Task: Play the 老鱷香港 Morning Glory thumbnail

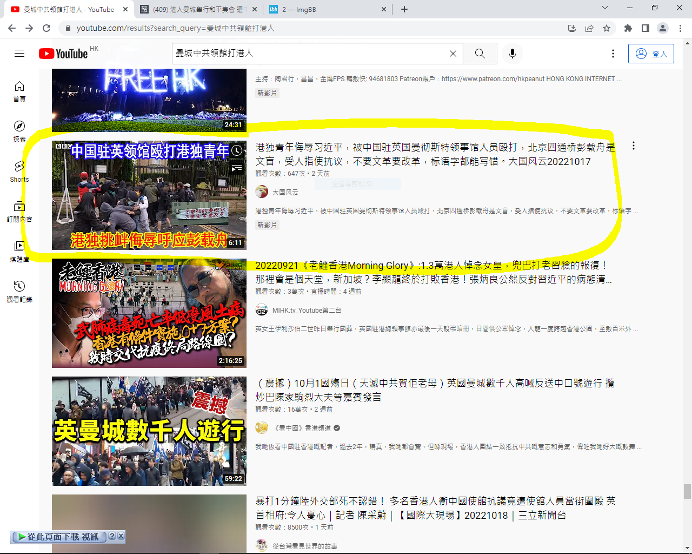Action: (x=149, y=313)
